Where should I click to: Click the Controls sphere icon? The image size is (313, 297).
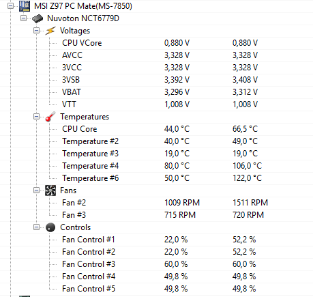click(x=50, y=227)
